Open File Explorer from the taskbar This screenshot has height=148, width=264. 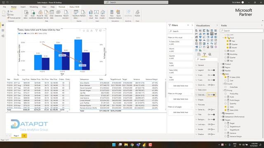pyautogui.click(x=126, y=145)
